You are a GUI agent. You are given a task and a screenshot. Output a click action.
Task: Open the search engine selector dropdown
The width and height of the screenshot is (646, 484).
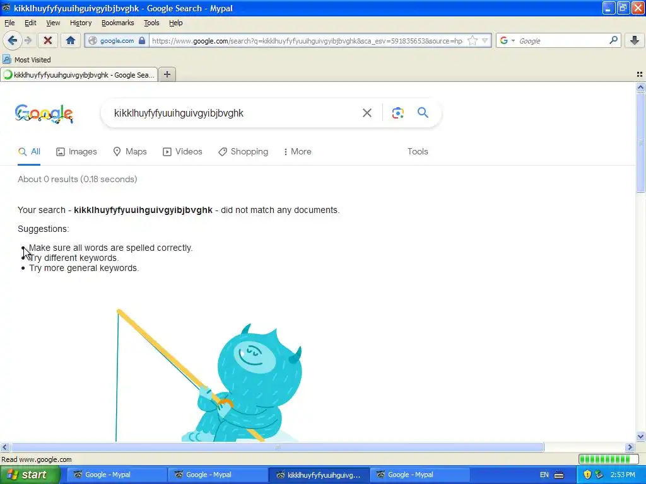(508, 40)
